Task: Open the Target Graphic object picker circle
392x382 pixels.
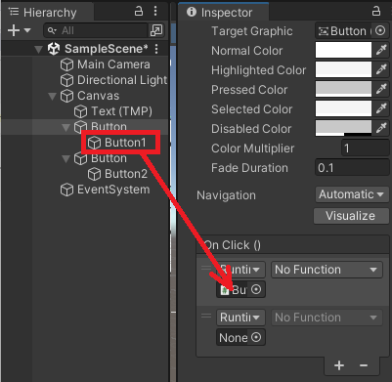Action: click(x=380, y=31)
